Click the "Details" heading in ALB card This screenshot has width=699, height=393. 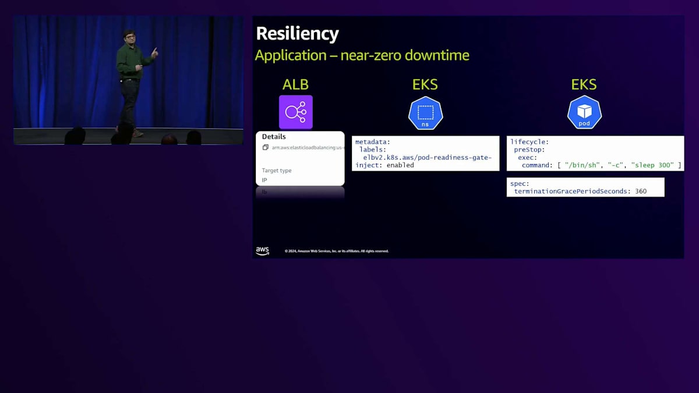[x=274, y=137]
